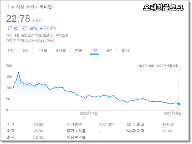The height and width of the screenshot is (144, 192).
Task: Click the 2022년 2월 axis label
Action: pyautogui.click(x=89, y=114)
